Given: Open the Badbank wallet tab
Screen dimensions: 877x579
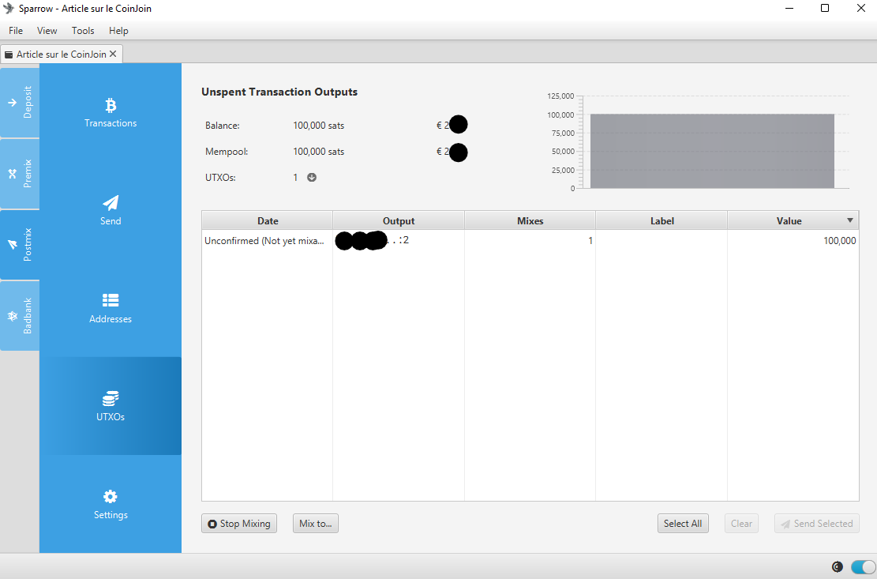Looking at the screenshot, I should click(x=20, y=316).
